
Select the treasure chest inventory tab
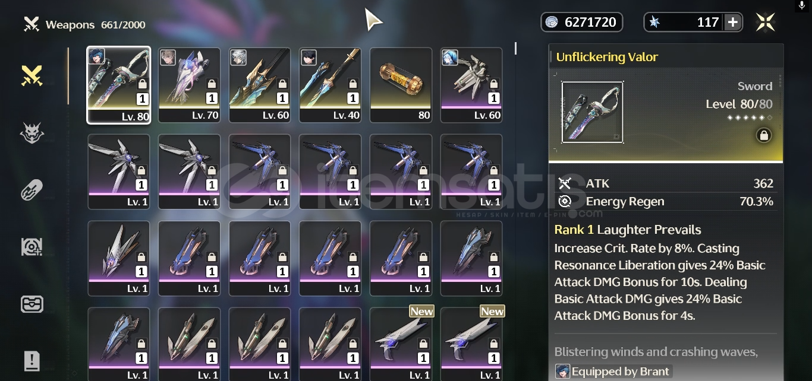(32, 304)
